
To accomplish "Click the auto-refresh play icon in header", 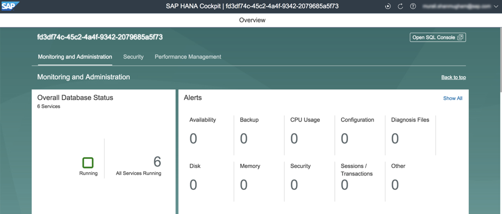I will [388, 6].
